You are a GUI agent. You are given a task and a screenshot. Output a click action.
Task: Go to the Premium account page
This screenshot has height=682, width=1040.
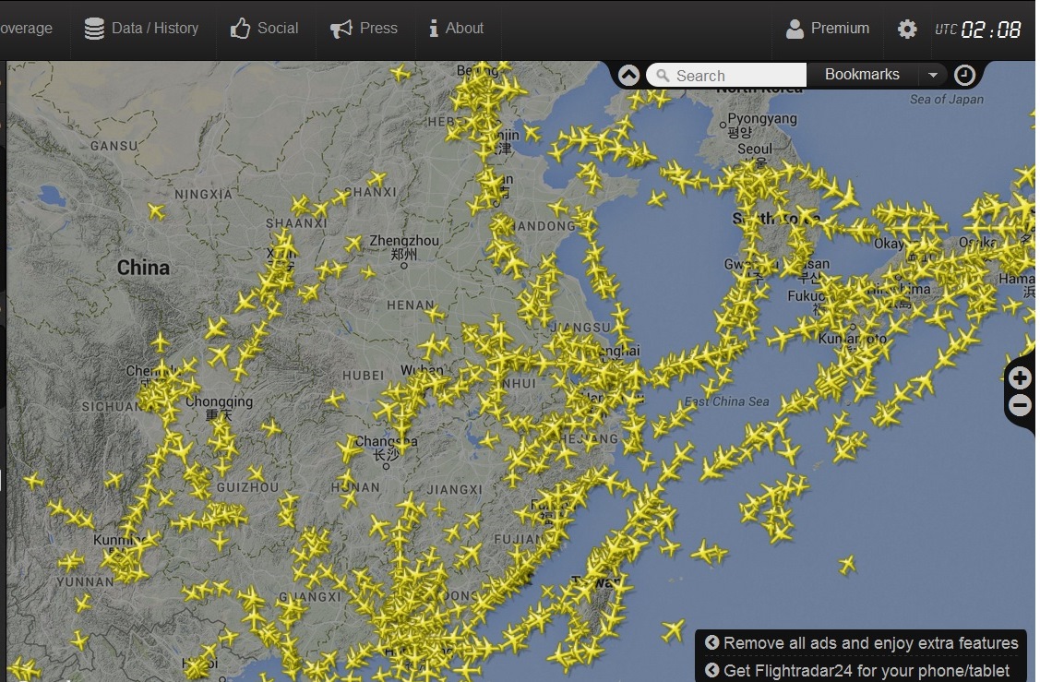pyautogui.click(x=827, y=29)
